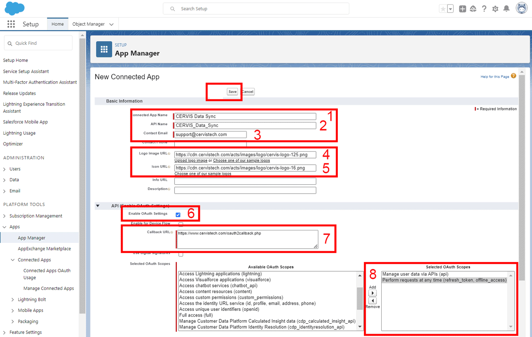The height and width of the screenshot is (337, 532).
Task: Click the Callback URL text area
Action: pyautogui.click(x=247, y=239)
